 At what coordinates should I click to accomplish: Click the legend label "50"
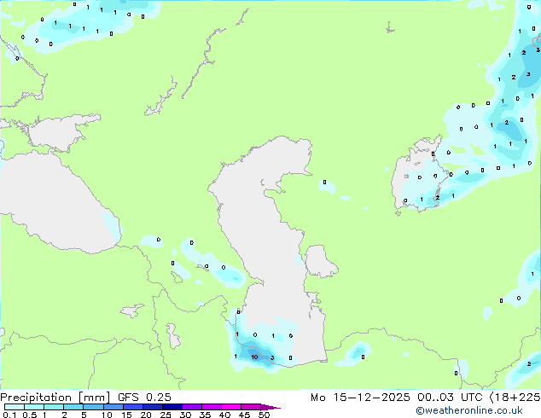tap(265, 415)
